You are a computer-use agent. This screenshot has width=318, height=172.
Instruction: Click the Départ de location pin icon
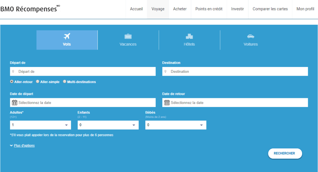click(x=13, y=72)
